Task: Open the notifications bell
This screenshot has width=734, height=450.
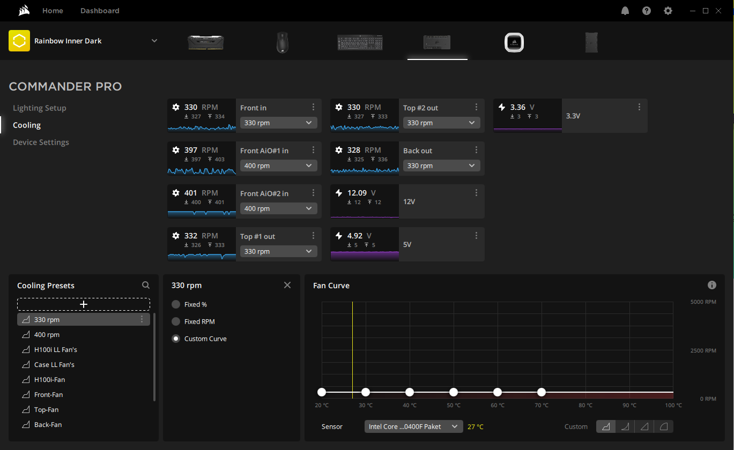Action: [625, 11]
